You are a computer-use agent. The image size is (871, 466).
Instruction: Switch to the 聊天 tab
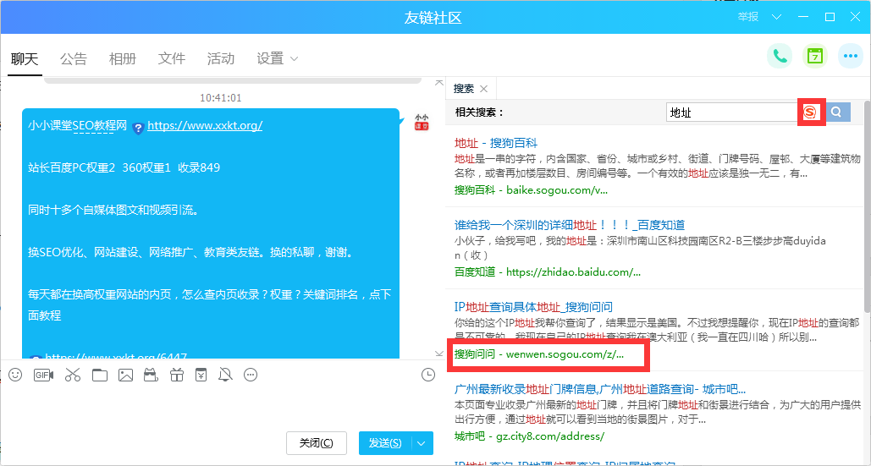pyautogui.click(x=25, y=59)
